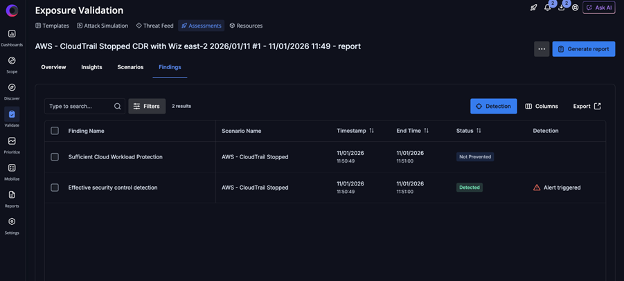Open Mobilize from the sidebar
This screenshot has height=281, width=624.
pyautogui.click(x=12, y=168)
